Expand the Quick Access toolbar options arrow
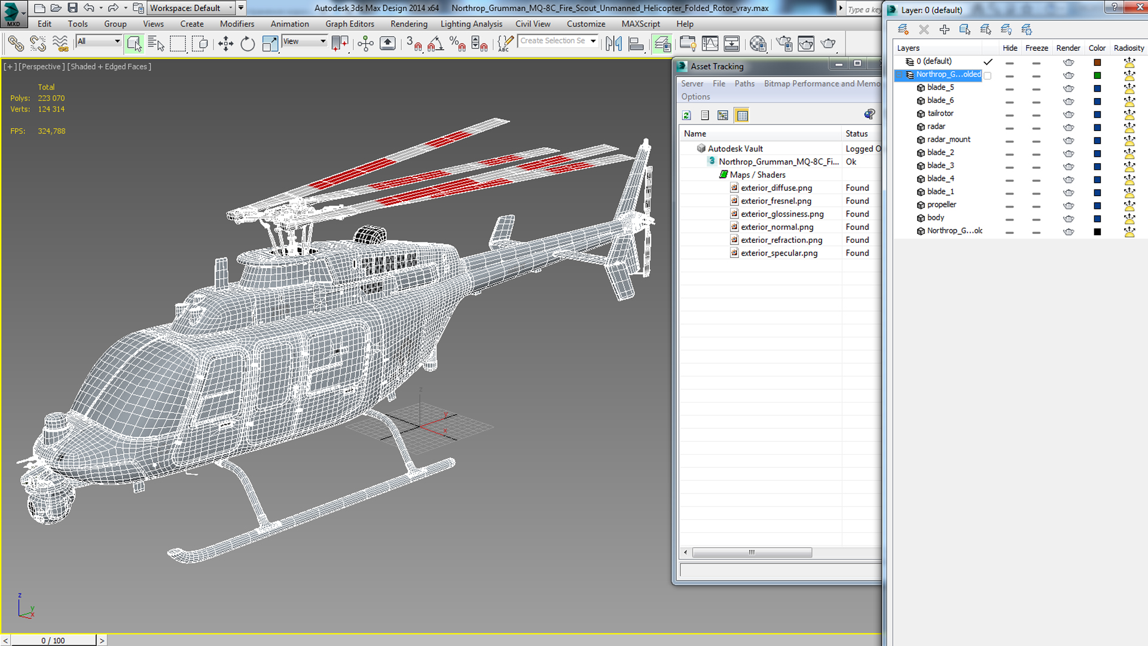The height and width of the screenshot is (646, 1148). pos(241,8)
